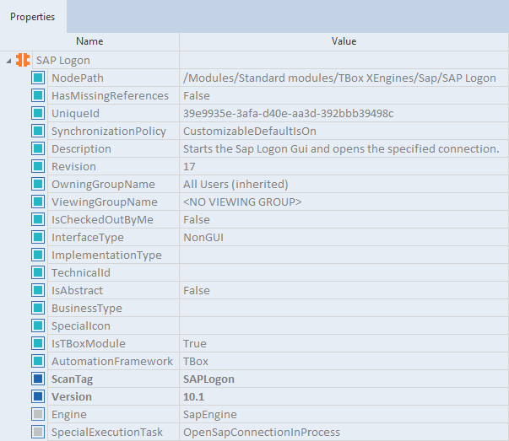Click the Value column header
Screen dimensions: 509x441
pyautogui.click(x=344, y=40)
